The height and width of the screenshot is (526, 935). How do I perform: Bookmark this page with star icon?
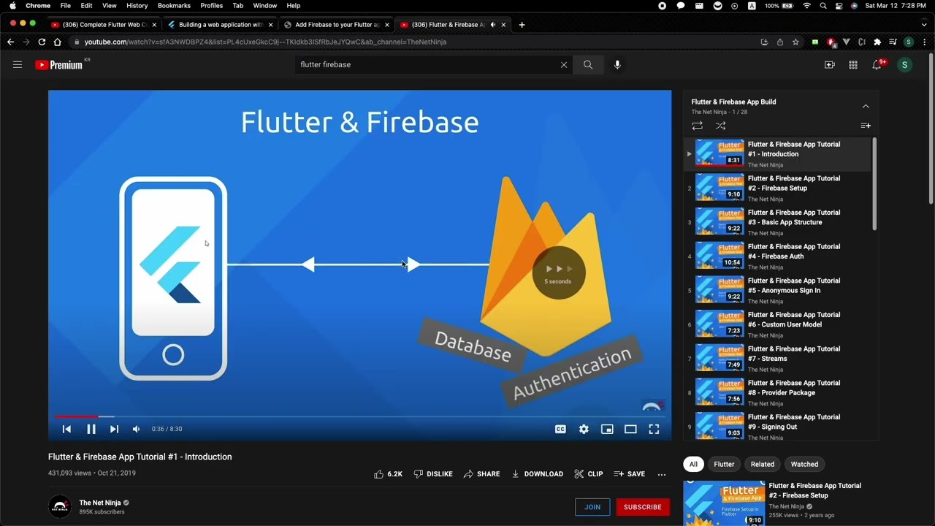click(795, 42)
